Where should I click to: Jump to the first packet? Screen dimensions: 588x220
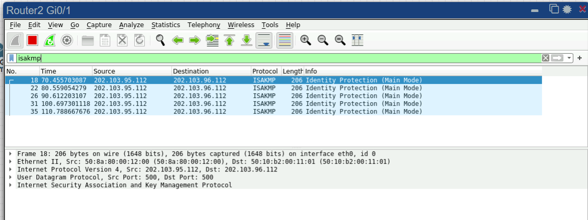tap(229, 40)
